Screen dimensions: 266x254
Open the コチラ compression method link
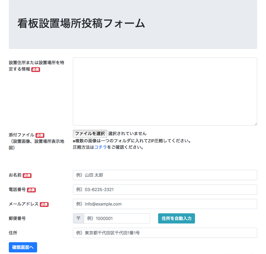point(101,147)
